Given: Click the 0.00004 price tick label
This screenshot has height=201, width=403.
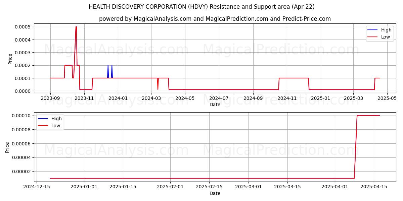Looking at the screenshot, I should point(21,157).
